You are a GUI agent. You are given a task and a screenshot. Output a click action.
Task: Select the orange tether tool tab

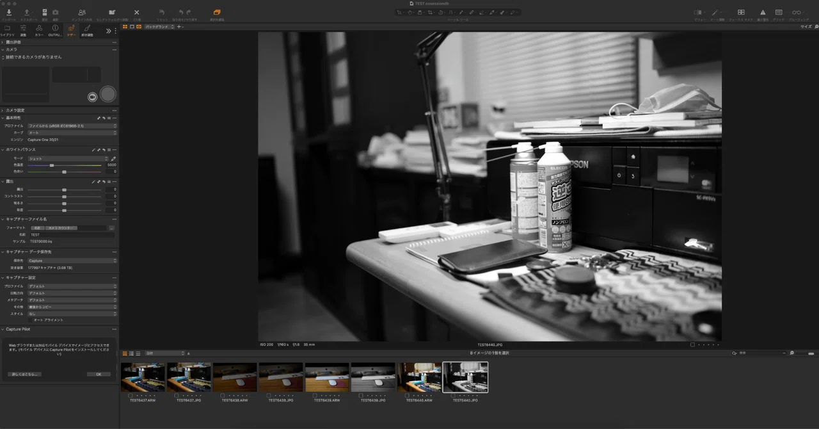tap(71, 29)
